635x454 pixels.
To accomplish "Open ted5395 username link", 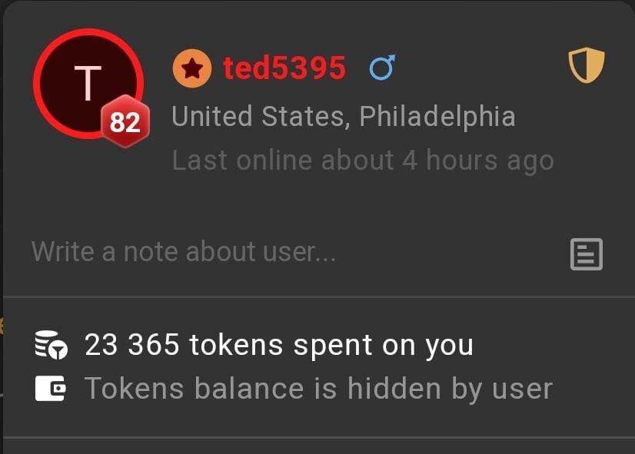I will [284, 68].
